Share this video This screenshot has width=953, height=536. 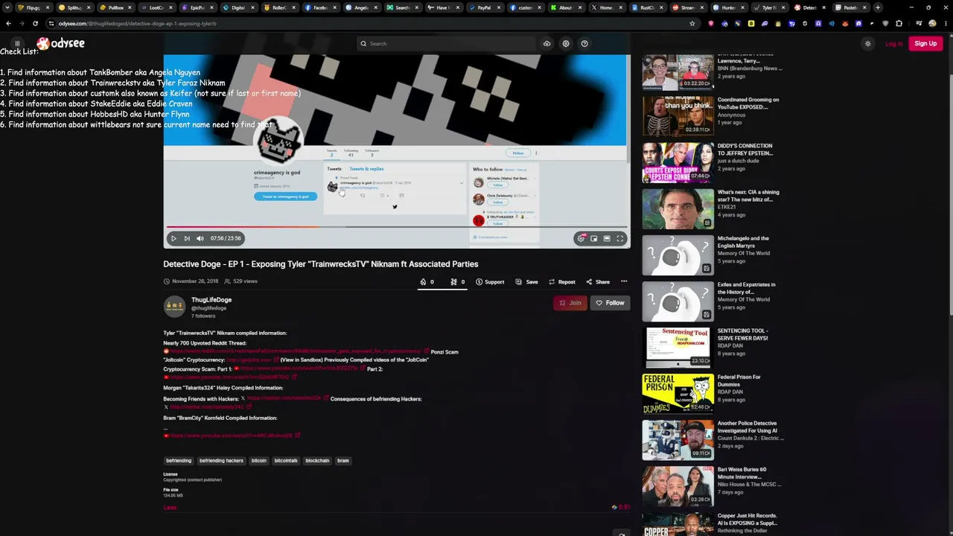click(598, 282)
